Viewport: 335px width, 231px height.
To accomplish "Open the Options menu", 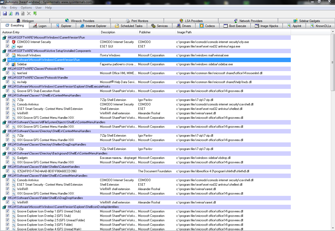I will point(26,8).
